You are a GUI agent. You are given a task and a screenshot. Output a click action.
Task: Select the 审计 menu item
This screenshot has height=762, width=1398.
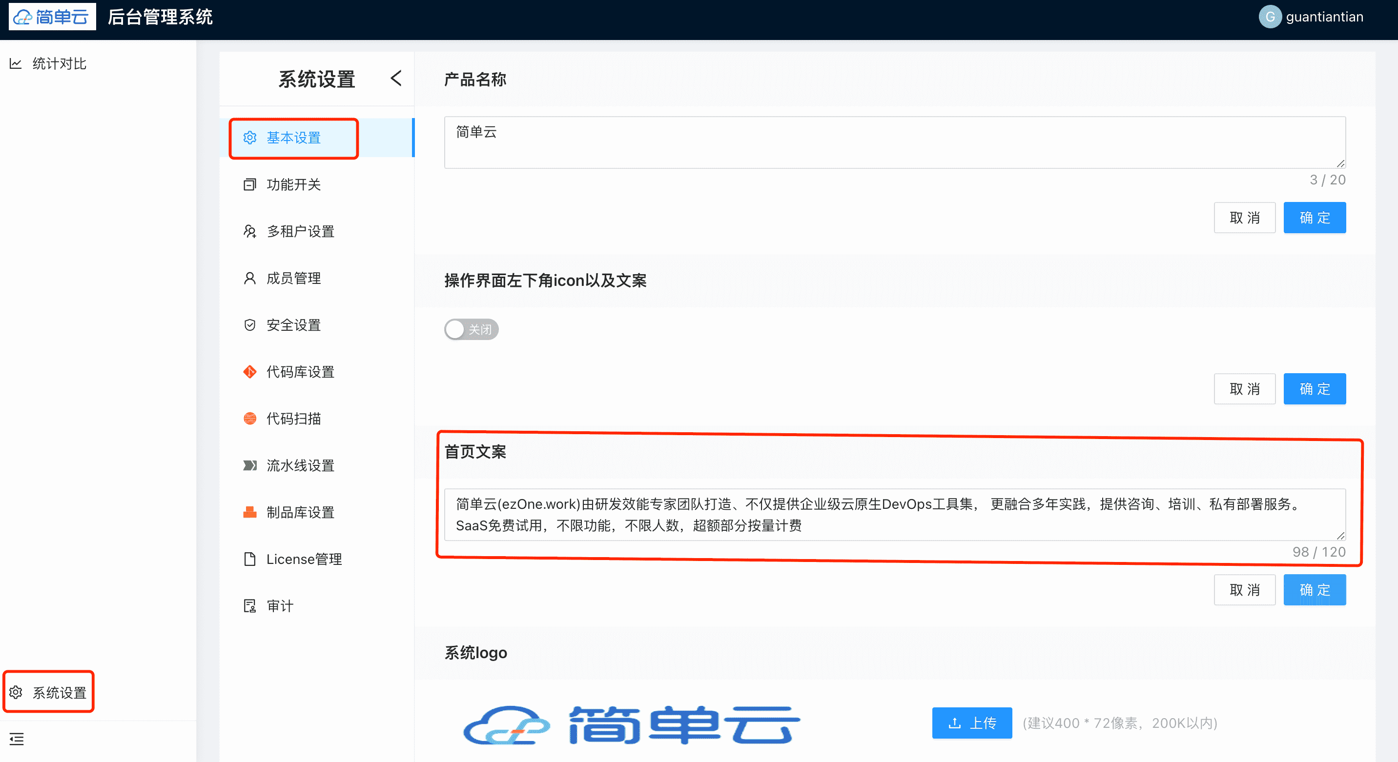click(x=317, y=606)
